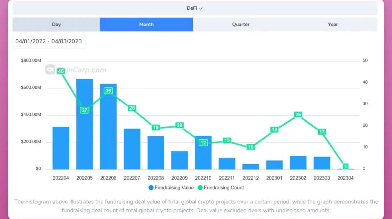Click the count marker labeled 10

point(251,147)
